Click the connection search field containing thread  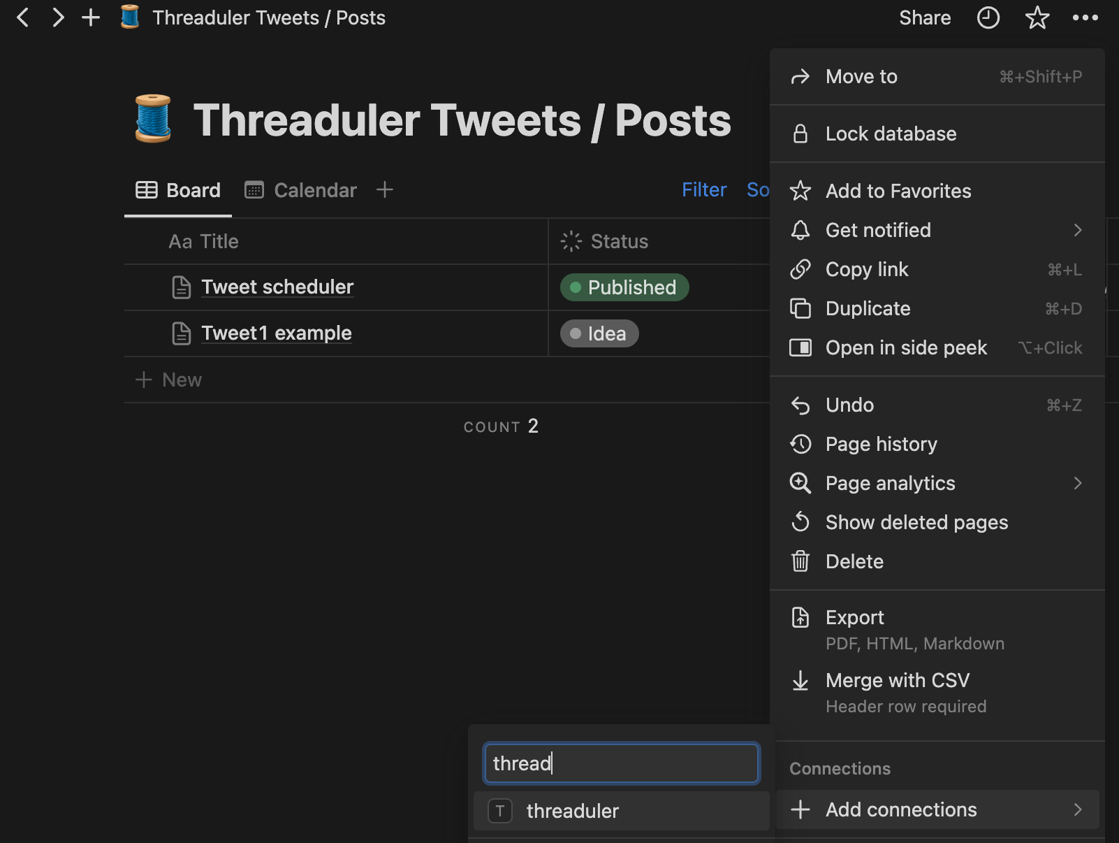click(621, 763)
